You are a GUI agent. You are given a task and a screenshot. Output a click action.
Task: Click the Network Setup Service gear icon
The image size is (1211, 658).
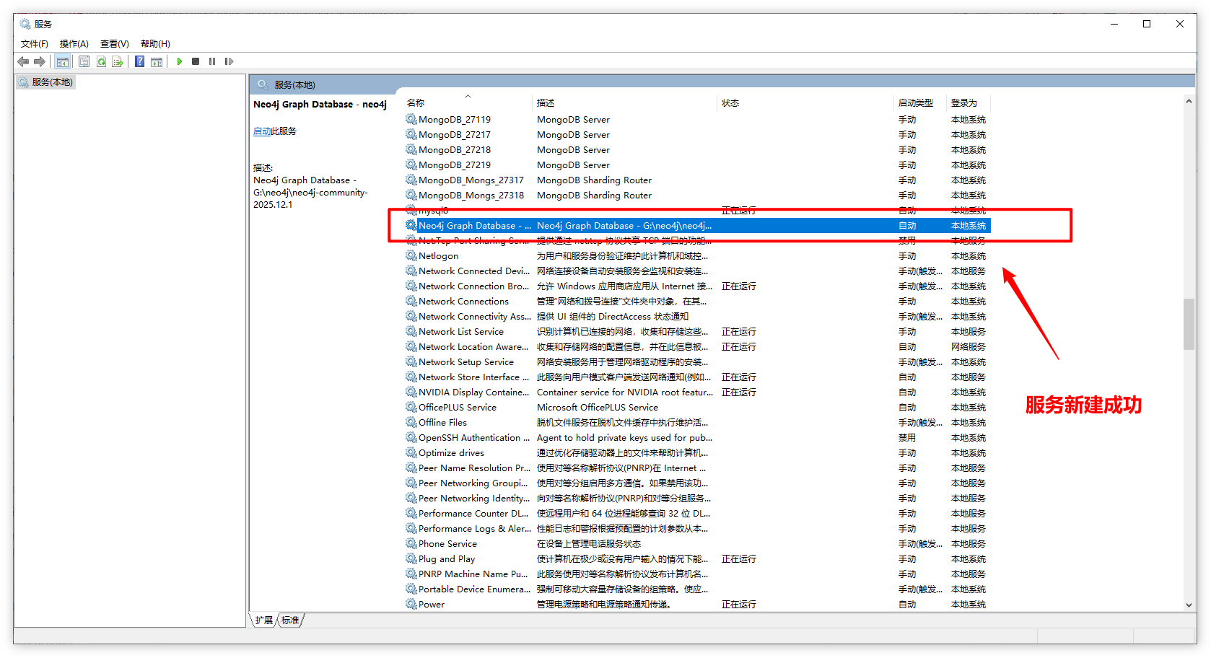[x=411, y=362]
